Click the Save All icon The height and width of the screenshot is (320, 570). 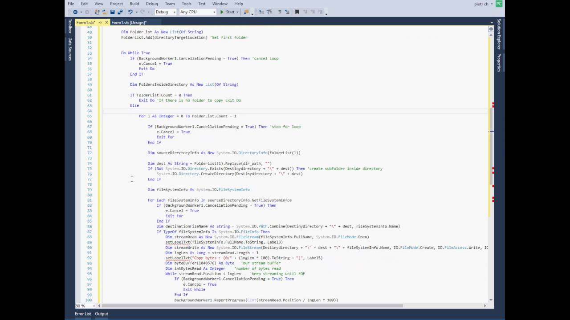click(120, 12)
